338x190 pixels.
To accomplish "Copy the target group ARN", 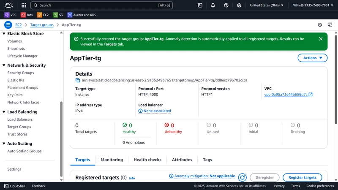I will 78,80.
